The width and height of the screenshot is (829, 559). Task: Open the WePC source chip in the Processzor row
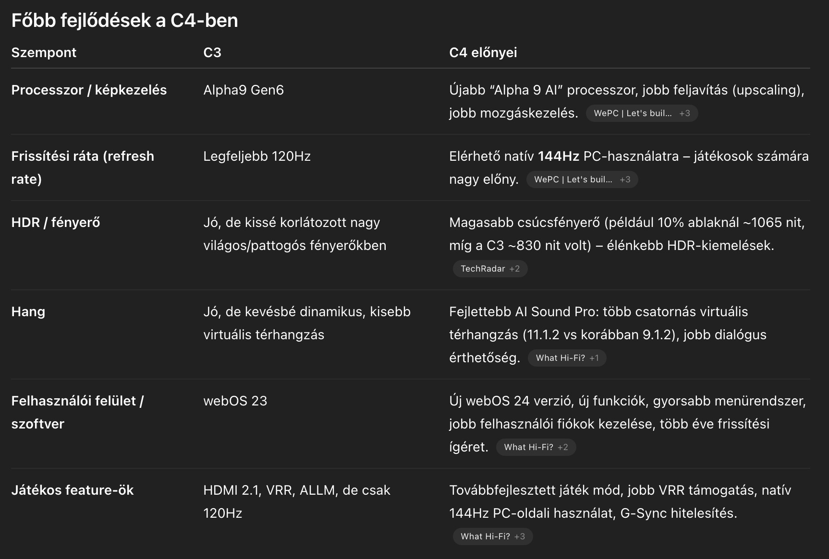[x=641, y=113]
